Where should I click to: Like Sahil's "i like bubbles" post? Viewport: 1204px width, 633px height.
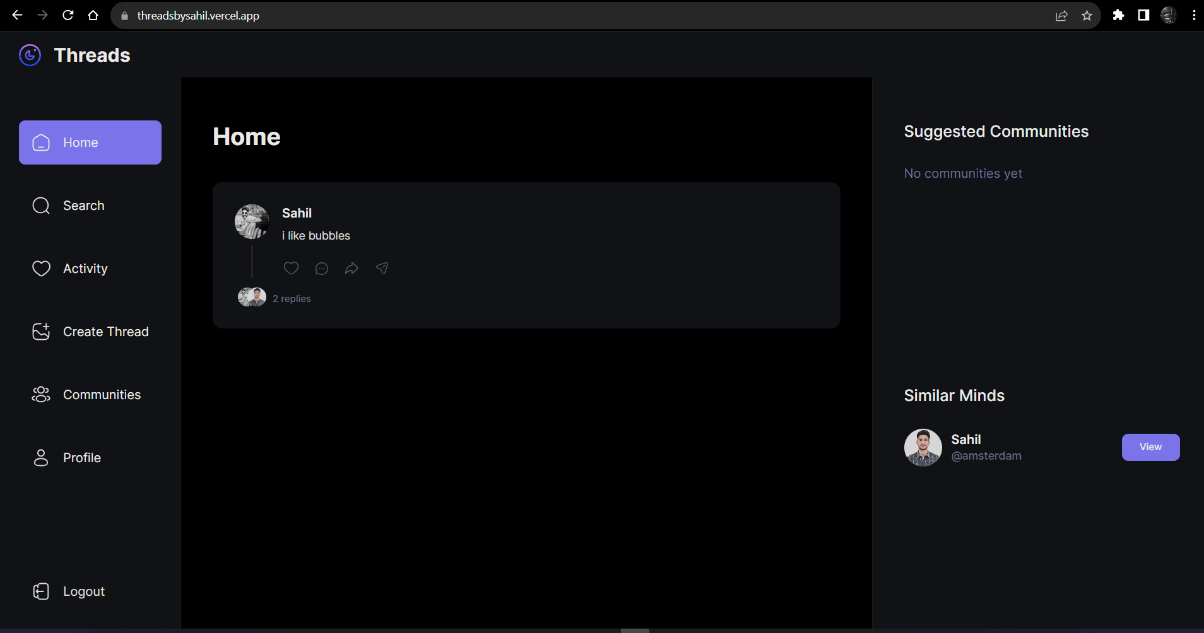point(291,268)
